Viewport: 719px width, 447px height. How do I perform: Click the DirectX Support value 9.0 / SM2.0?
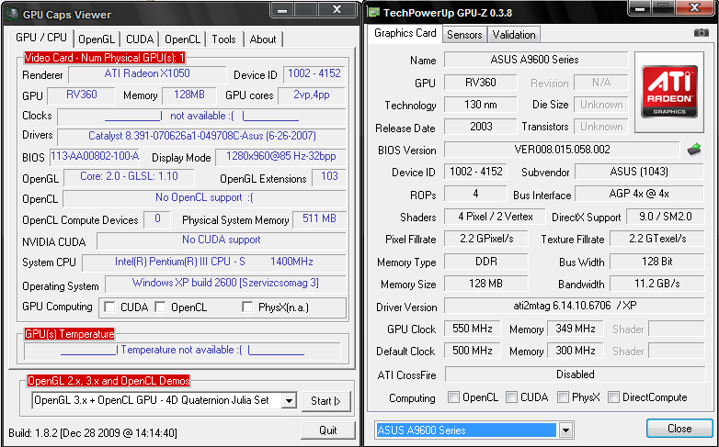pos(665,217)
